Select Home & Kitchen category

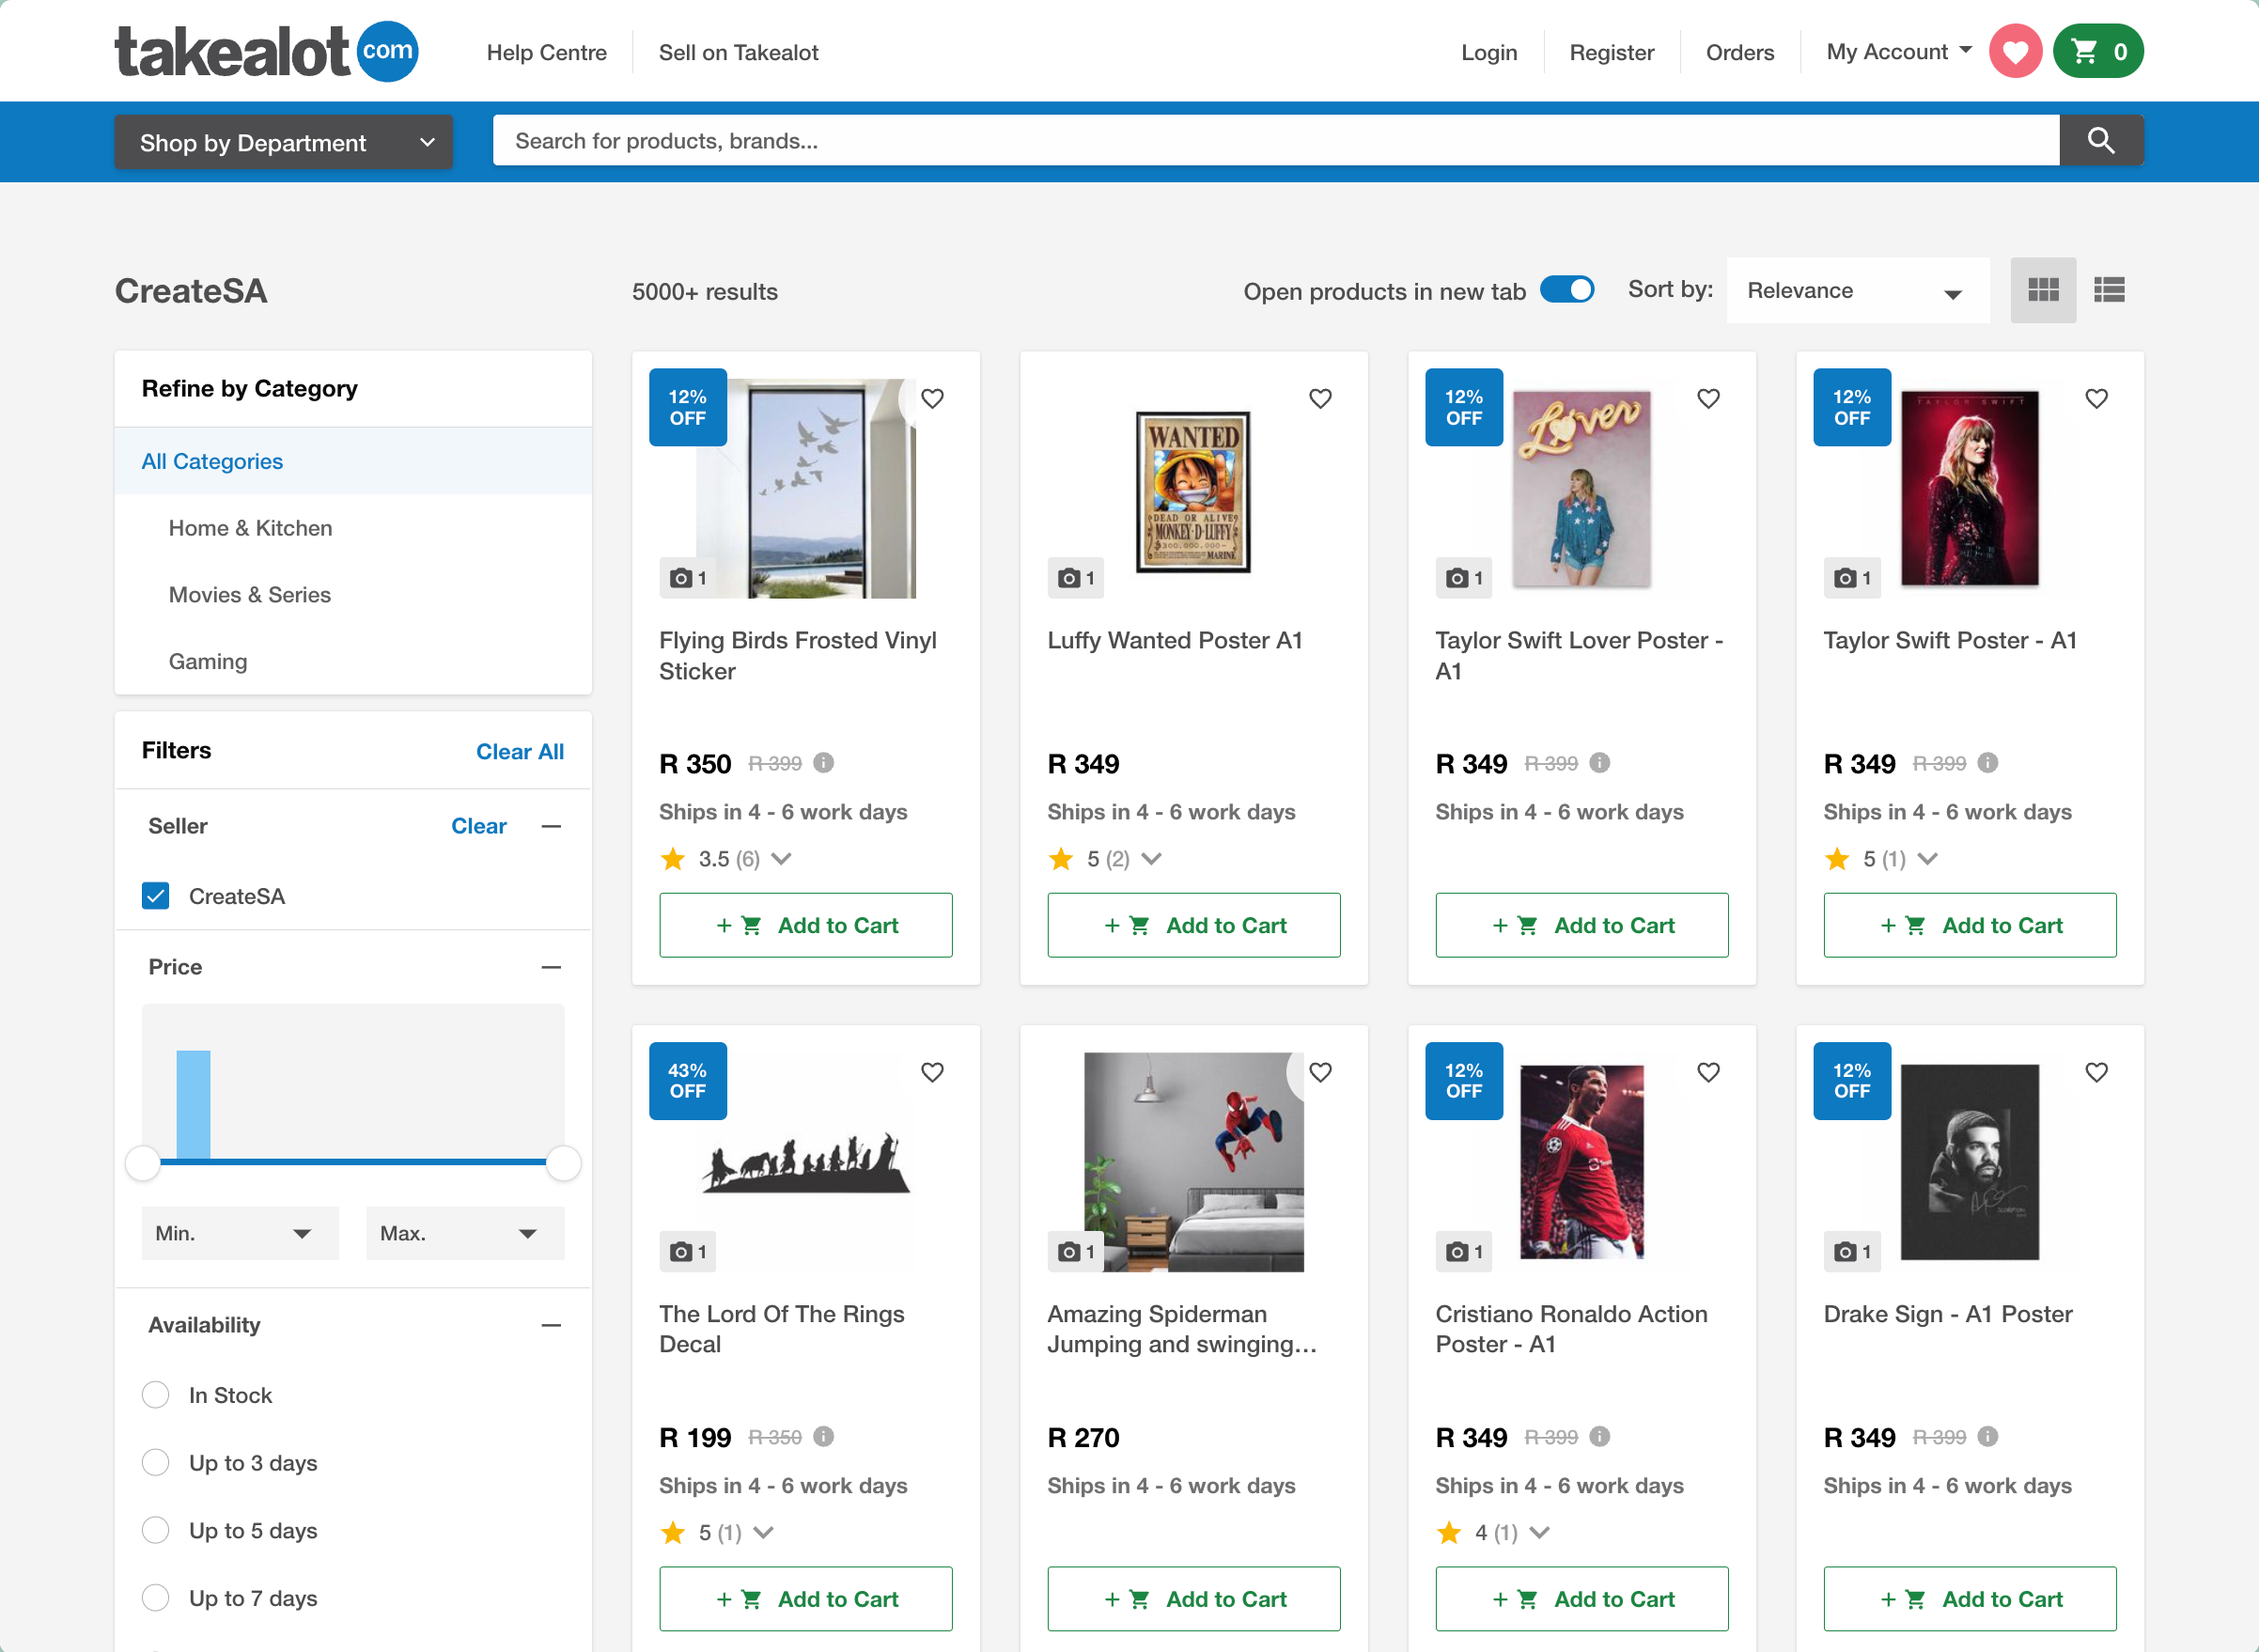pyautogui.click(x=250, y=528)
